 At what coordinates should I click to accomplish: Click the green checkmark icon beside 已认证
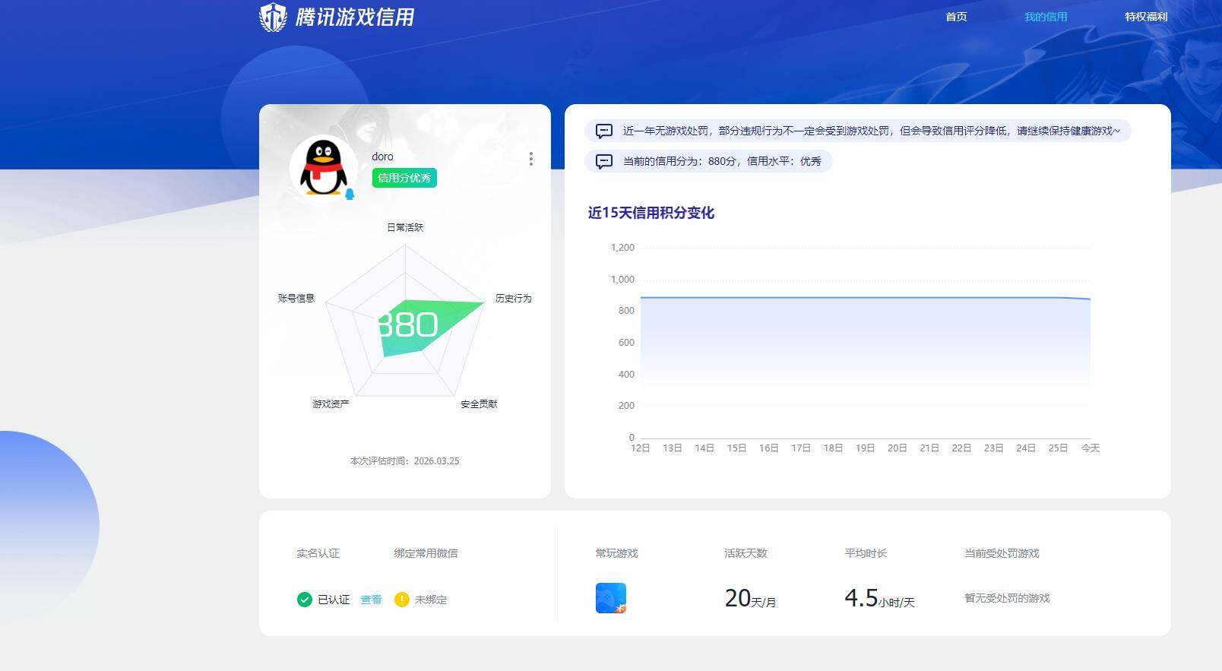pyautogui.click(x=305, y=600)
